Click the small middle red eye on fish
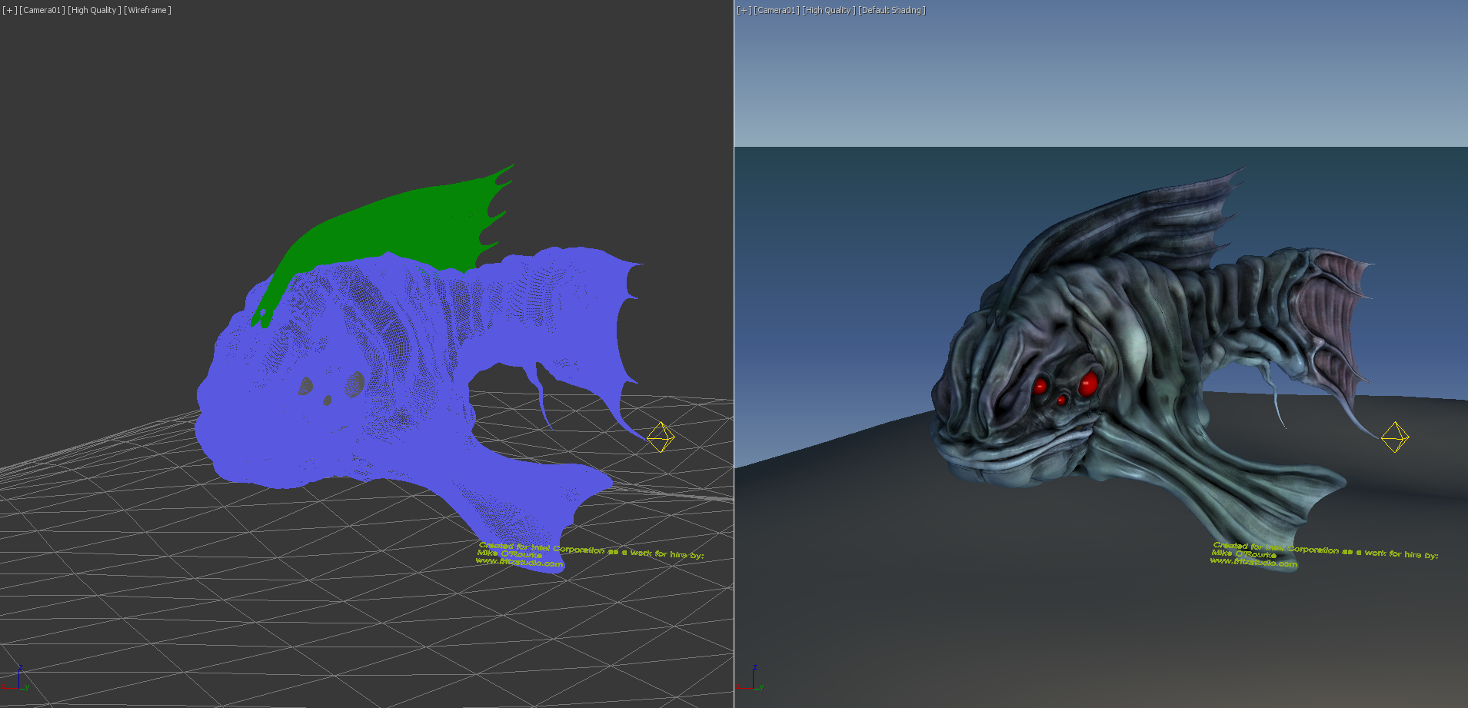1468x708 pixels. click(x=1061, y=400)
